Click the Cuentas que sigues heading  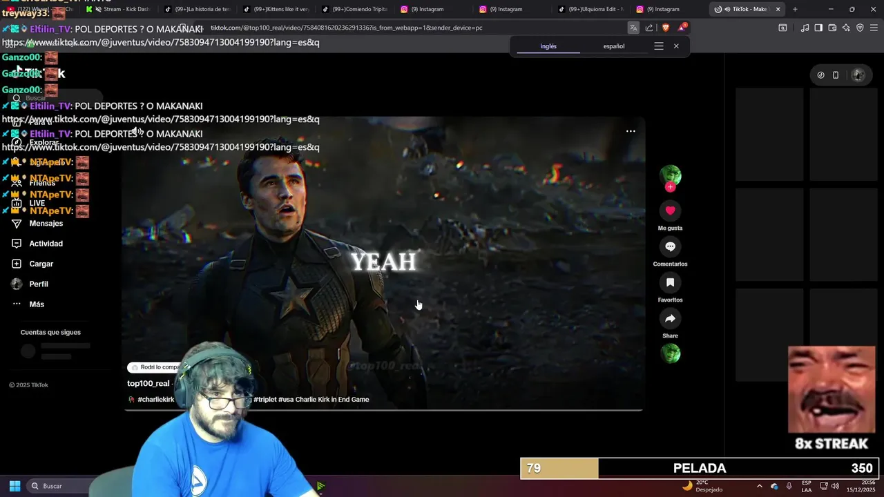point(50,332)
